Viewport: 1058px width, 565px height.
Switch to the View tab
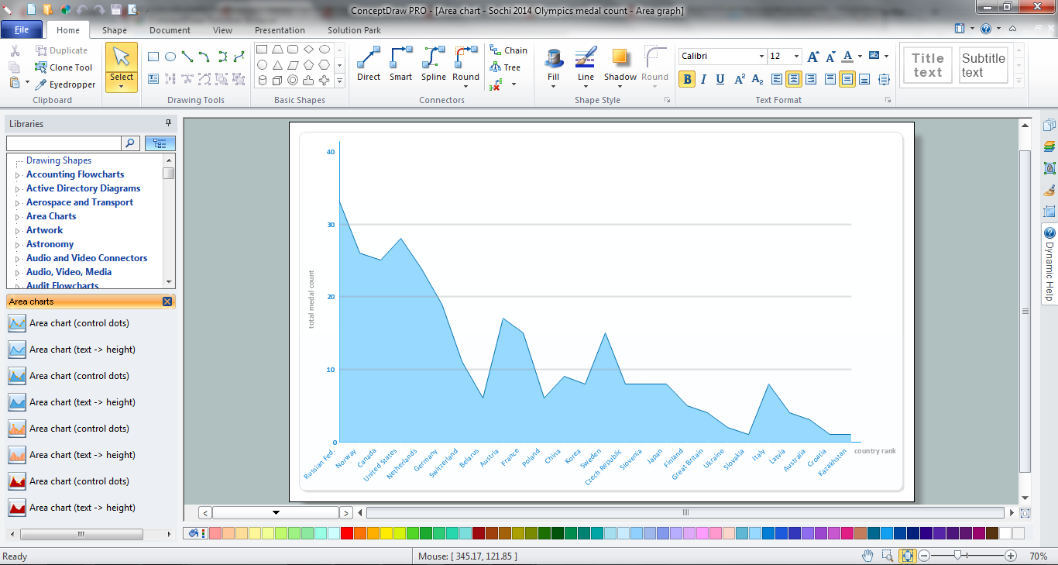(x=222, y=30)
